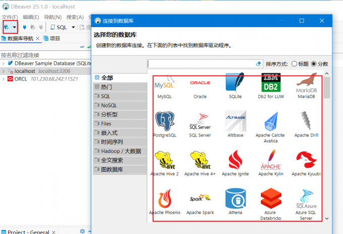Expand the DBeaver Sample Database node

(4, 63)
